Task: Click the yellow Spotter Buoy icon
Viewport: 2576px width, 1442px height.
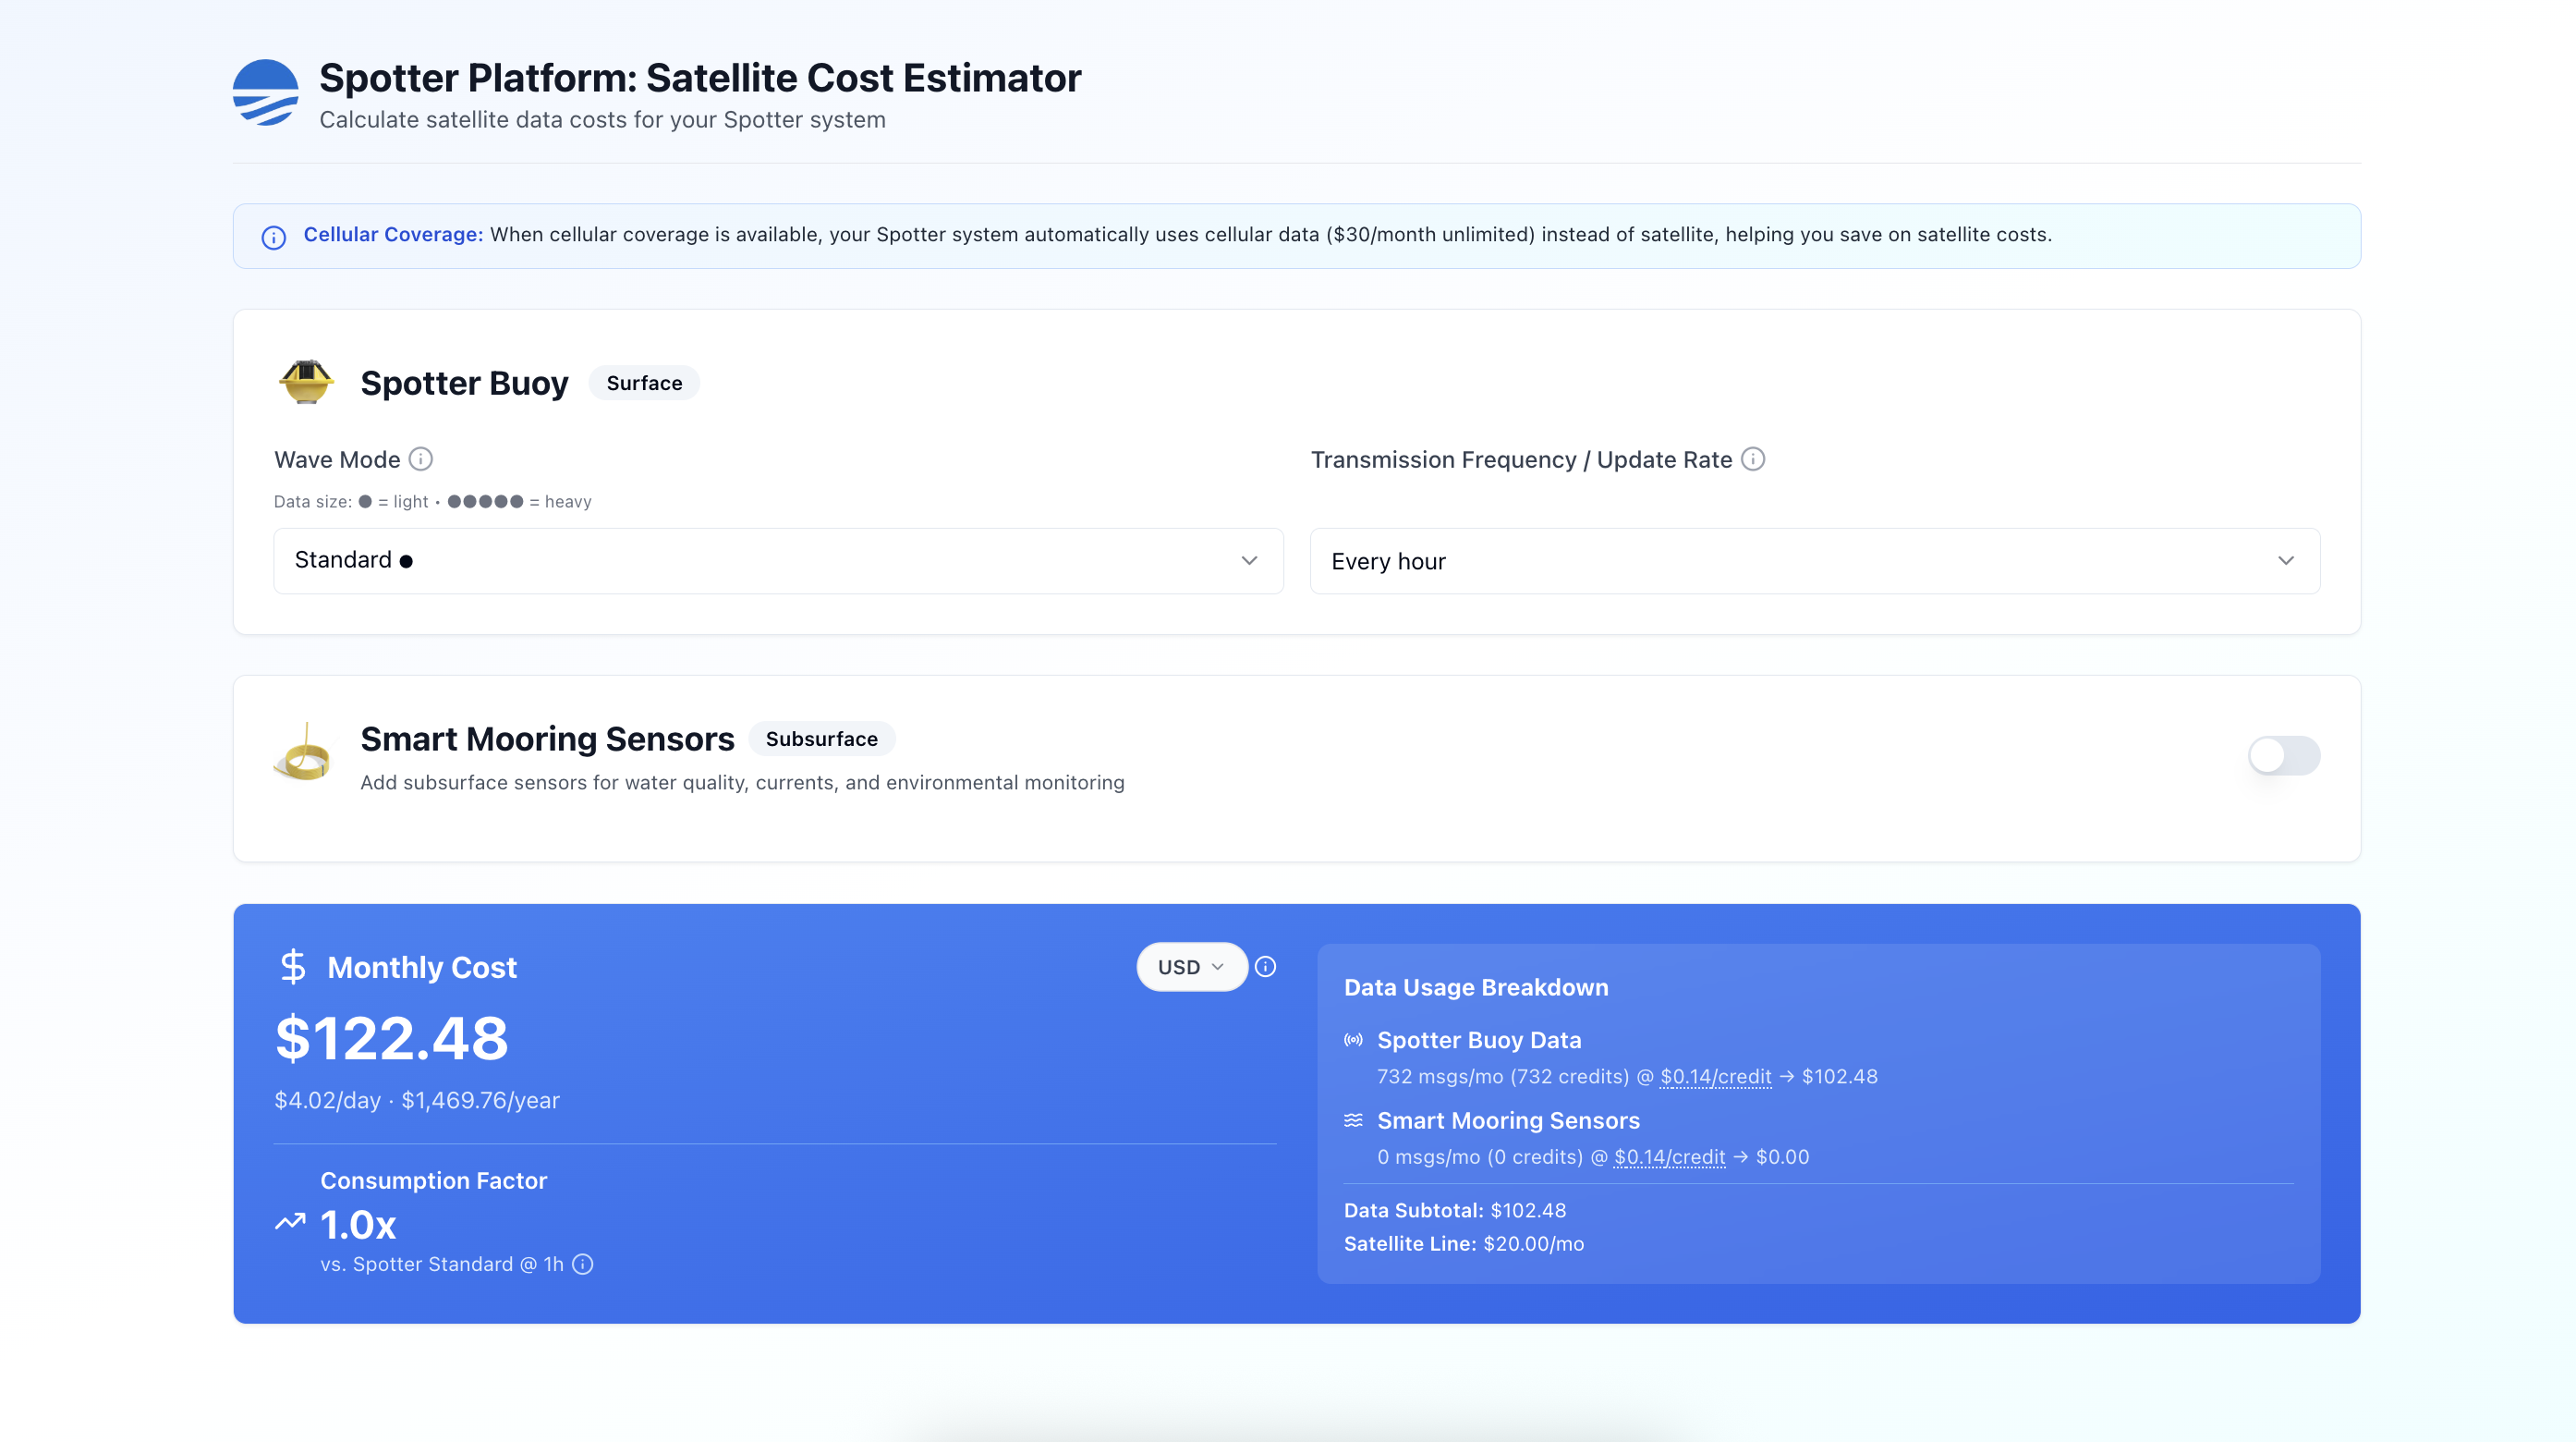Action: click(306, 383)
